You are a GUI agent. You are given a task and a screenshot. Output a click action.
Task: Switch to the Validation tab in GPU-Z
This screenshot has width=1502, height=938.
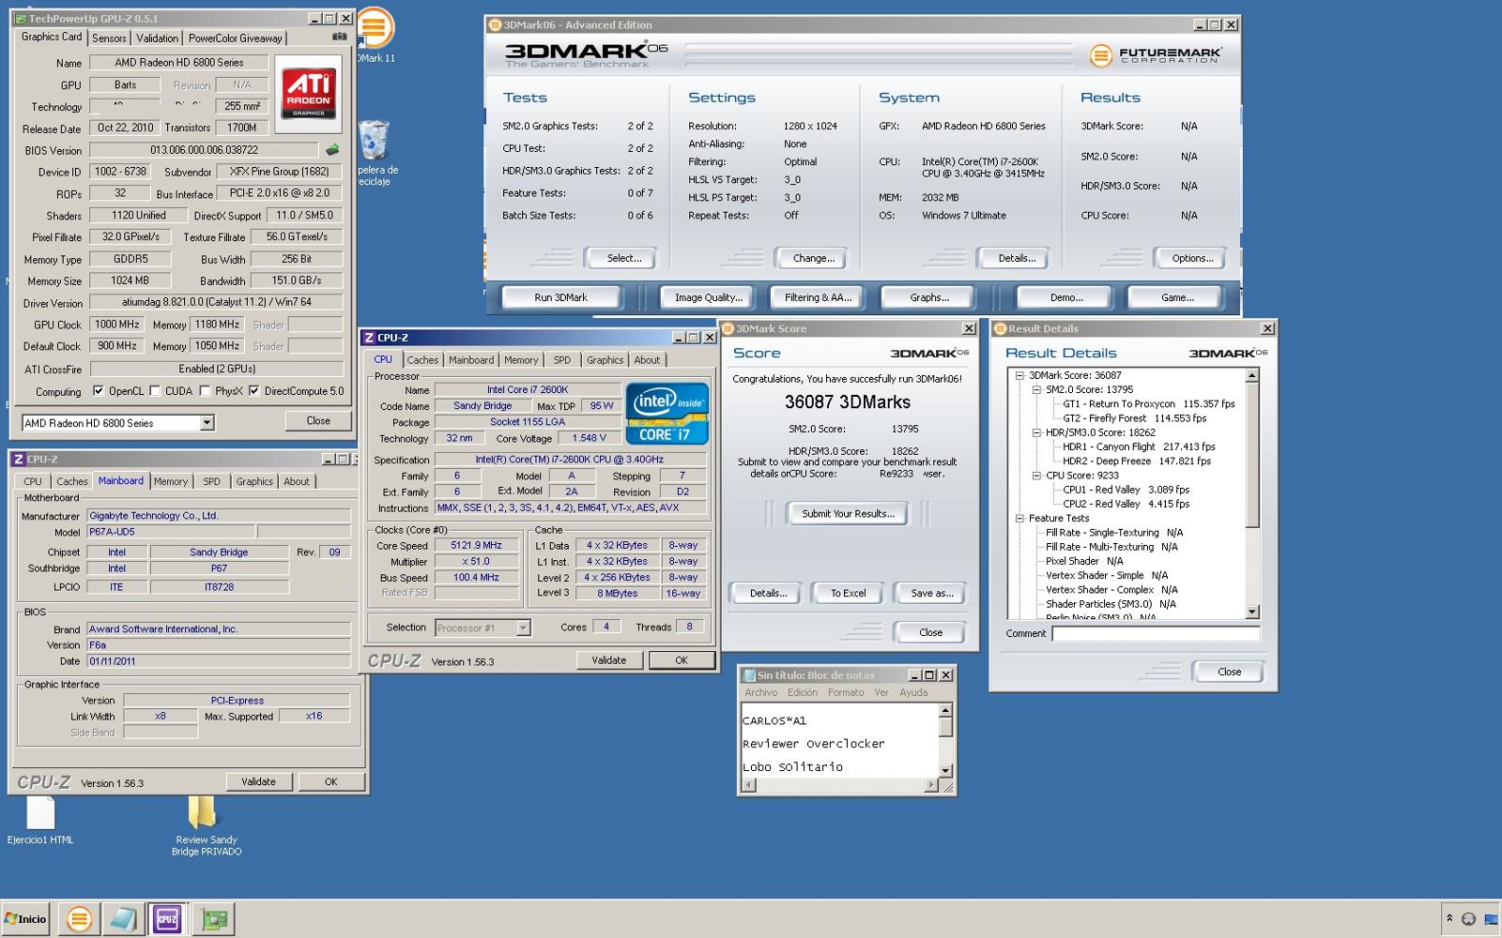157,38
